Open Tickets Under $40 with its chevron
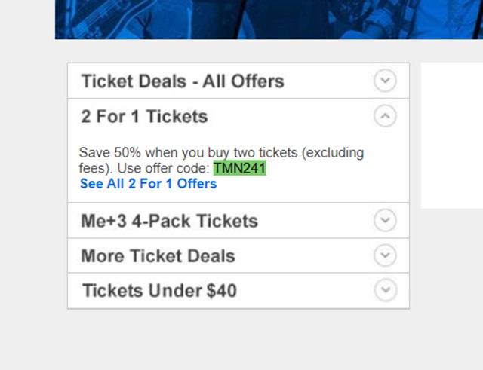This screenshot has width=483, height=370. pyautogui.click(x=385, y=290)
